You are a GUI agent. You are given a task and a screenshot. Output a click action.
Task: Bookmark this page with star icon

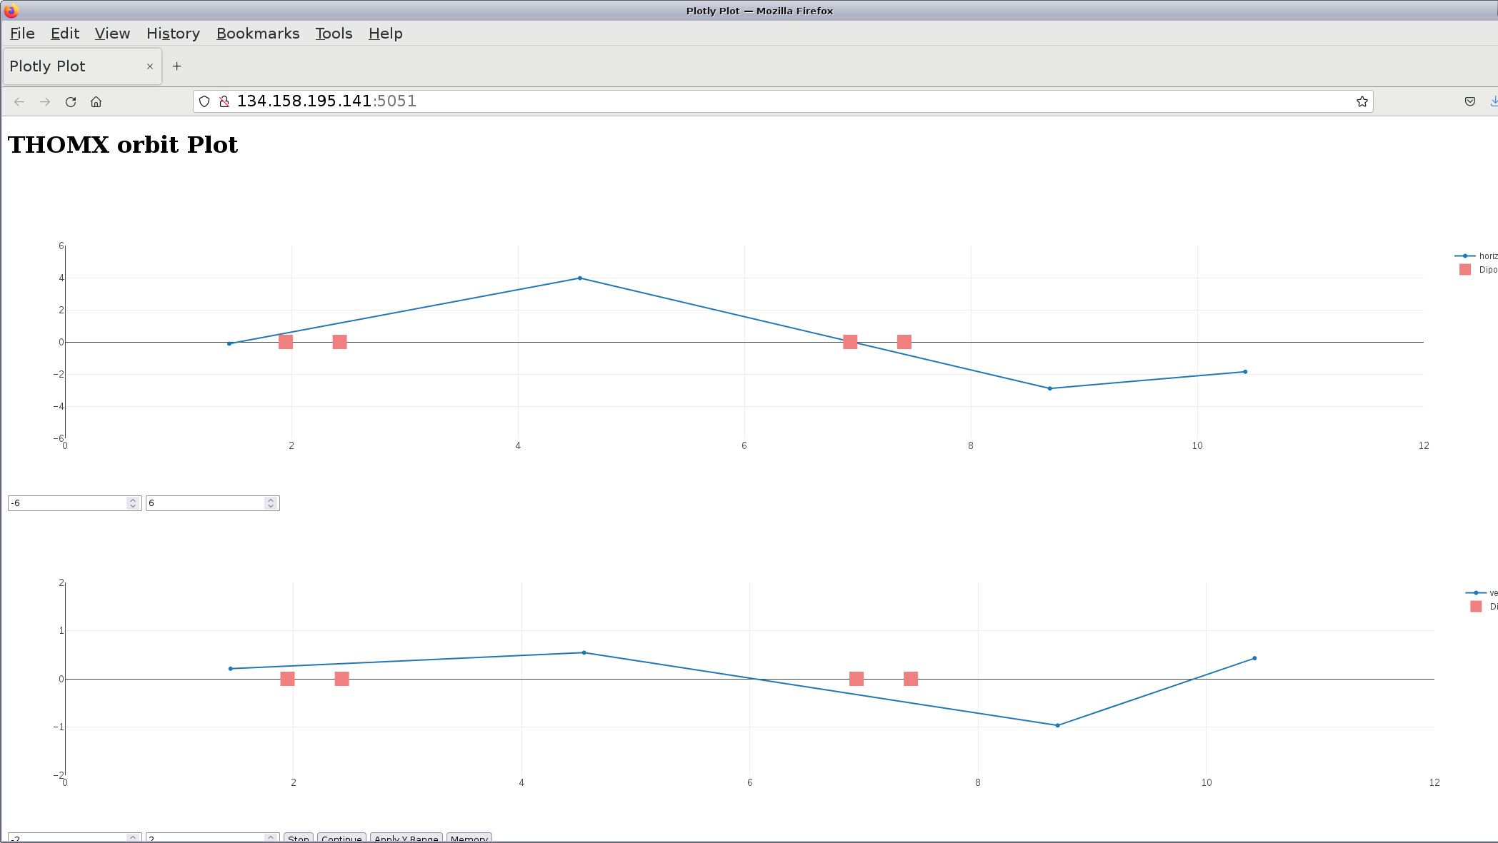[x=1362, y=101]
